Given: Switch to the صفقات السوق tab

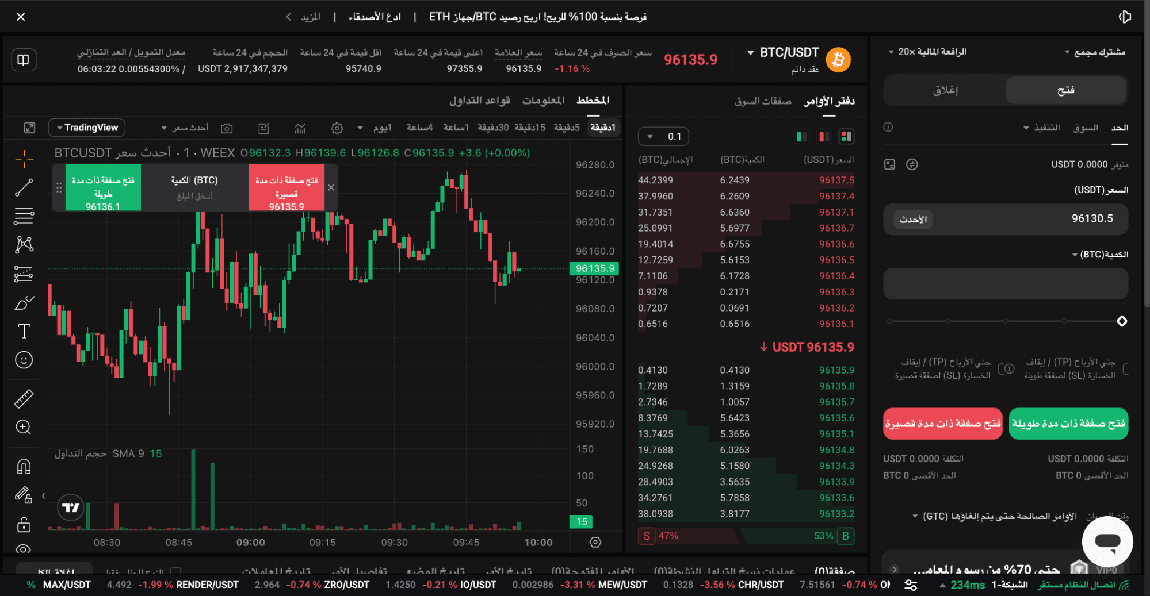Looking at the screenshot, I should click(x=763, y=100).
